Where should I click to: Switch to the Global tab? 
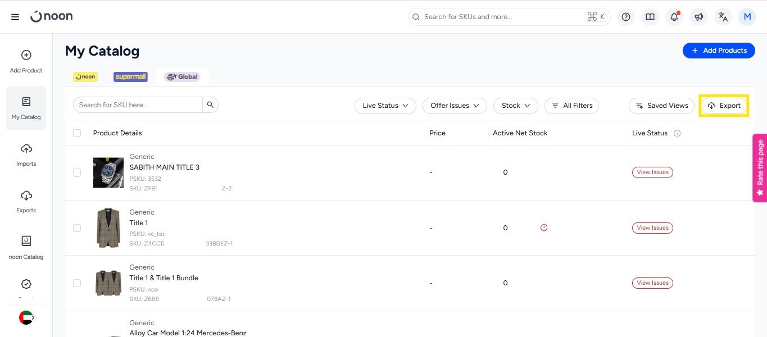tap(182, 77)
